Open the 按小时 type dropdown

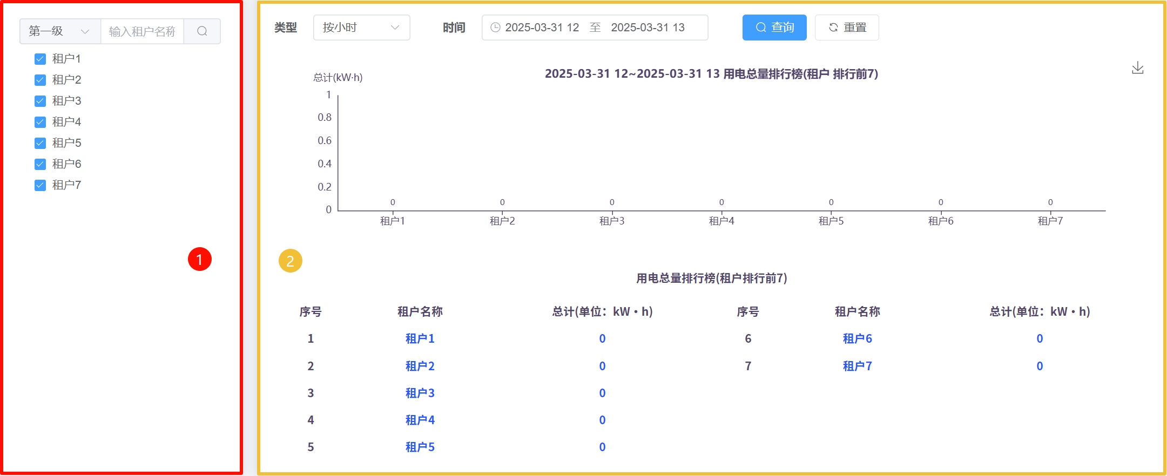tap(361, 28)
